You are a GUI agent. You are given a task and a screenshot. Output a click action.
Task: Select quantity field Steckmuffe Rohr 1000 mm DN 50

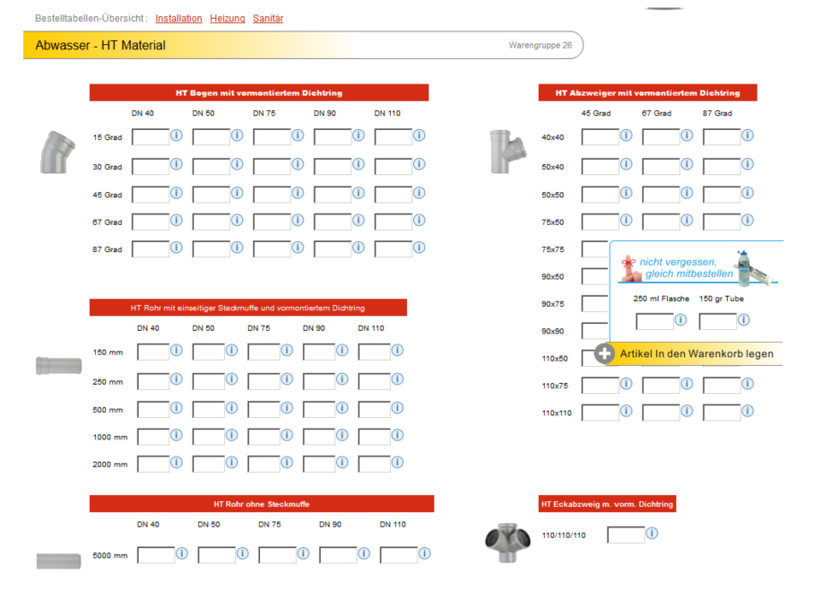coord(209,437)
